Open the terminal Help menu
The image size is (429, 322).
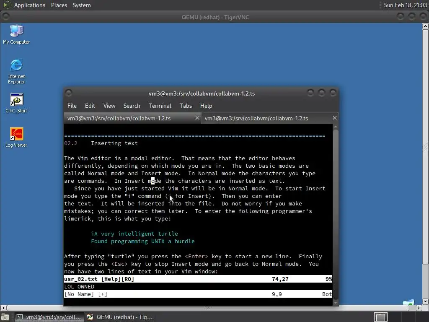206,106
